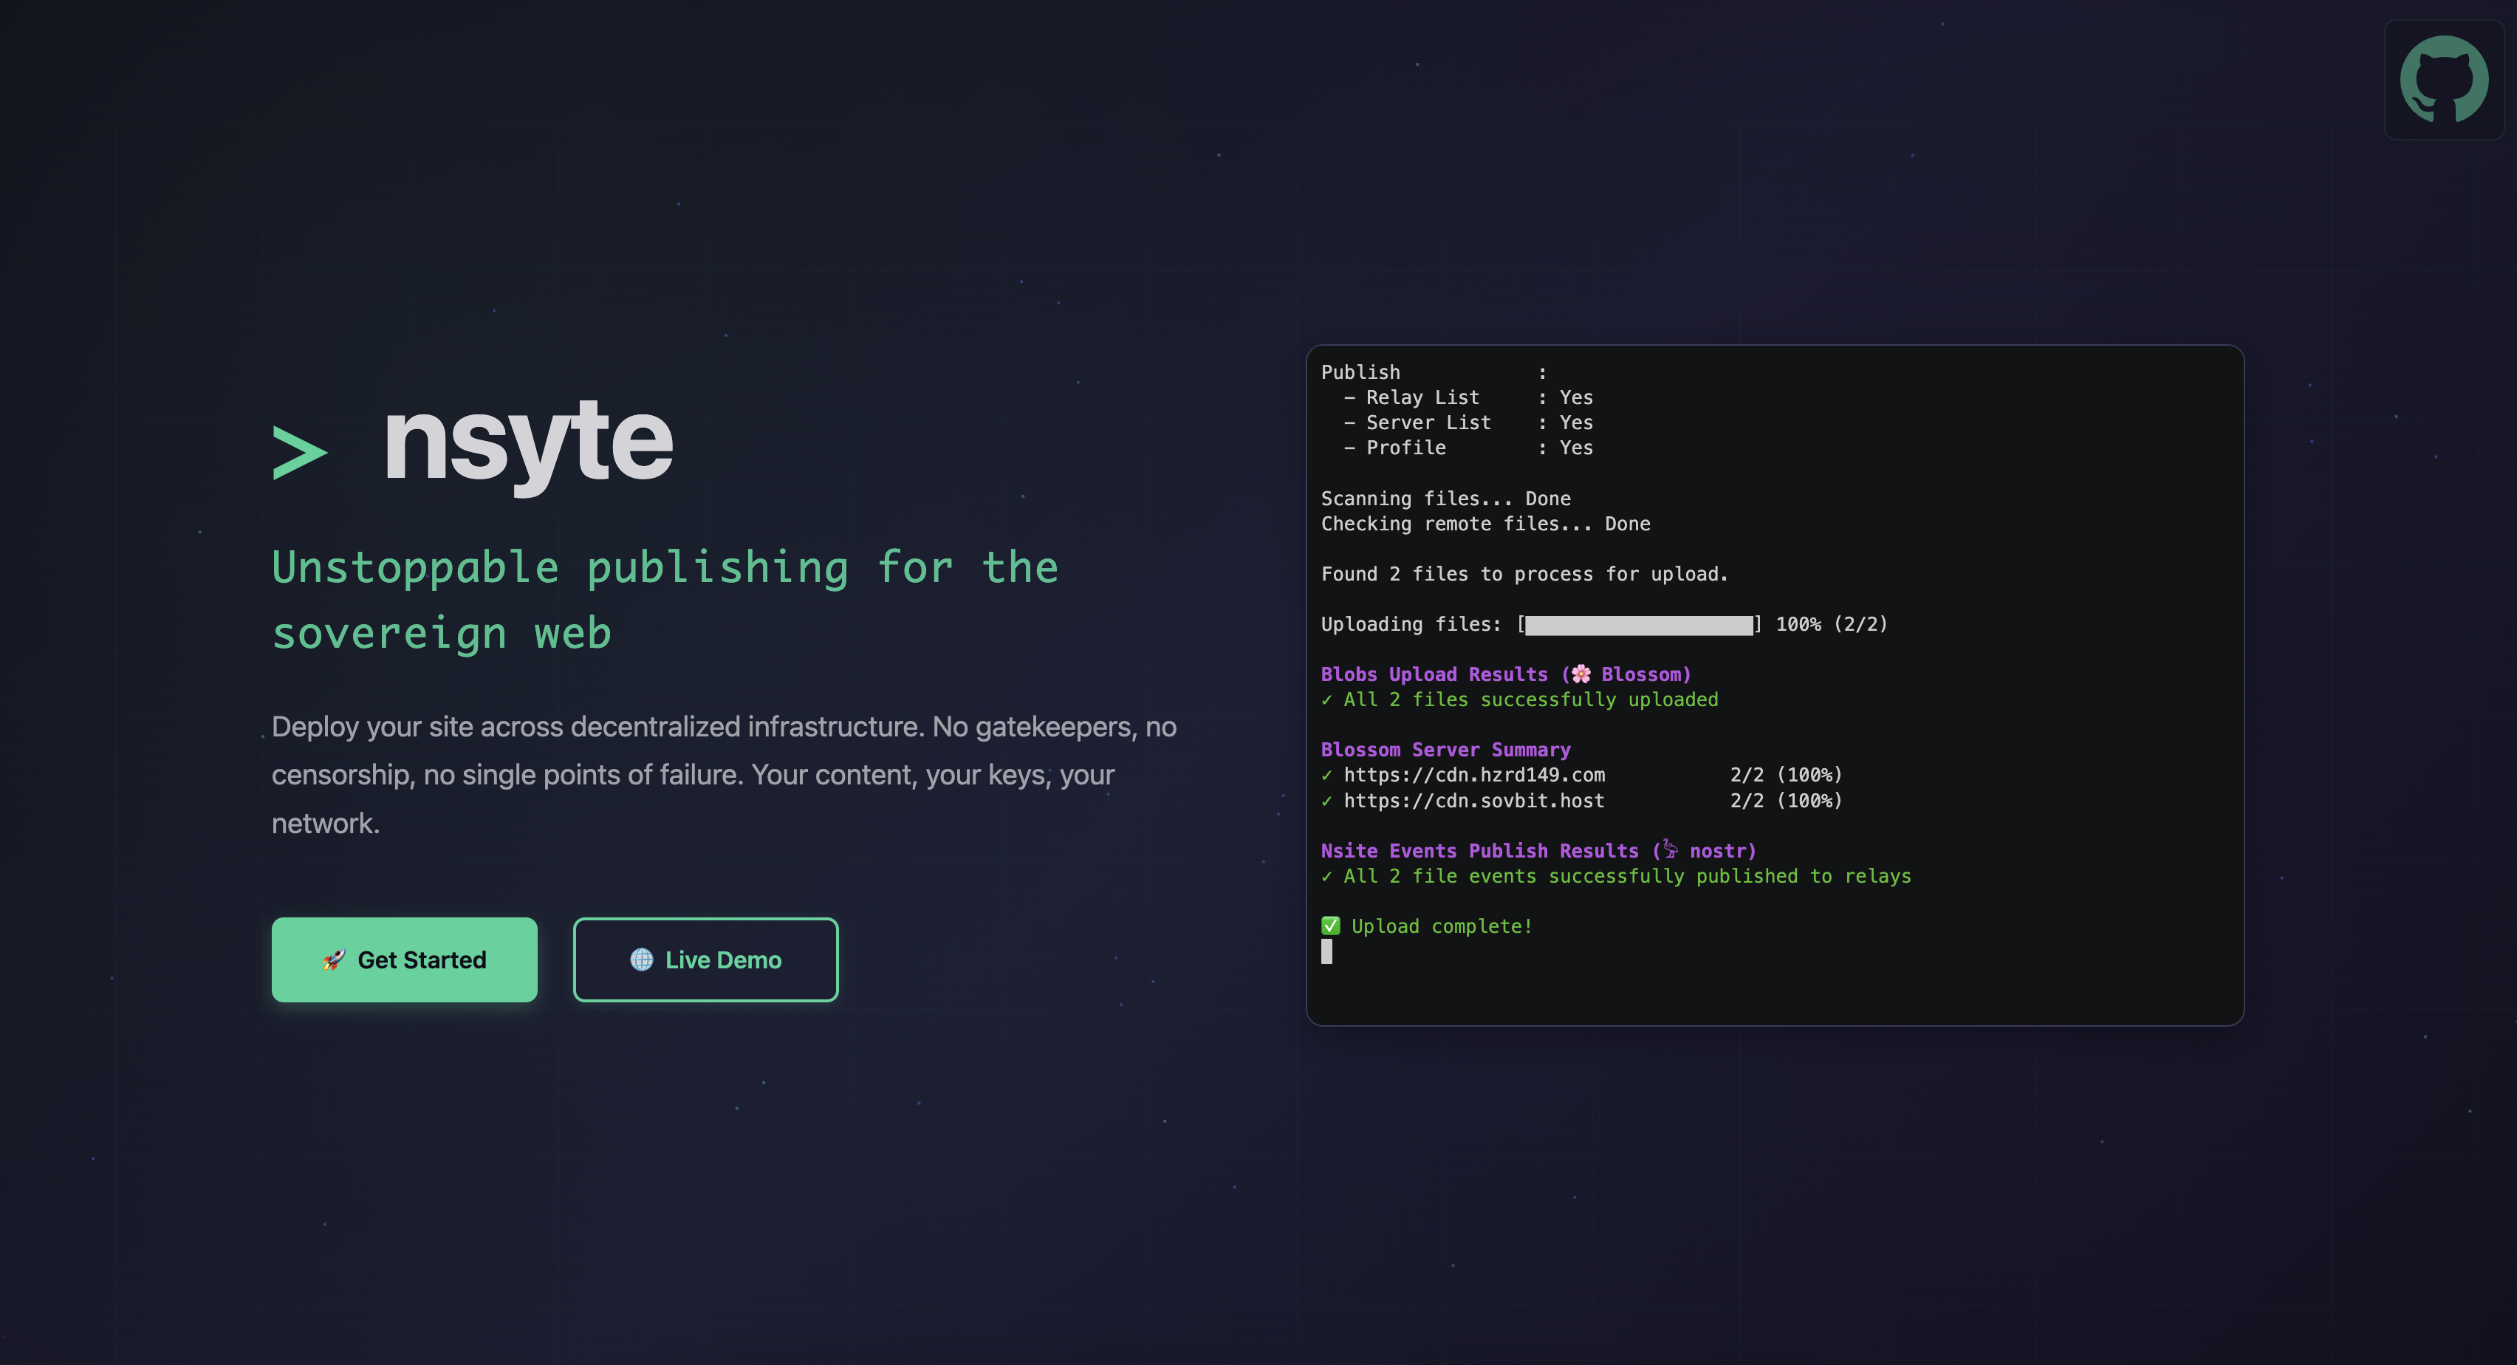Open the Live Demo button

705,959
